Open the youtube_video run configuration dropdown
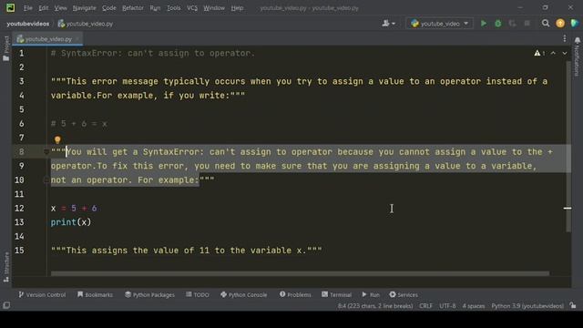The width and height of the screenshot is (583, 328). (x=439, y=24)
